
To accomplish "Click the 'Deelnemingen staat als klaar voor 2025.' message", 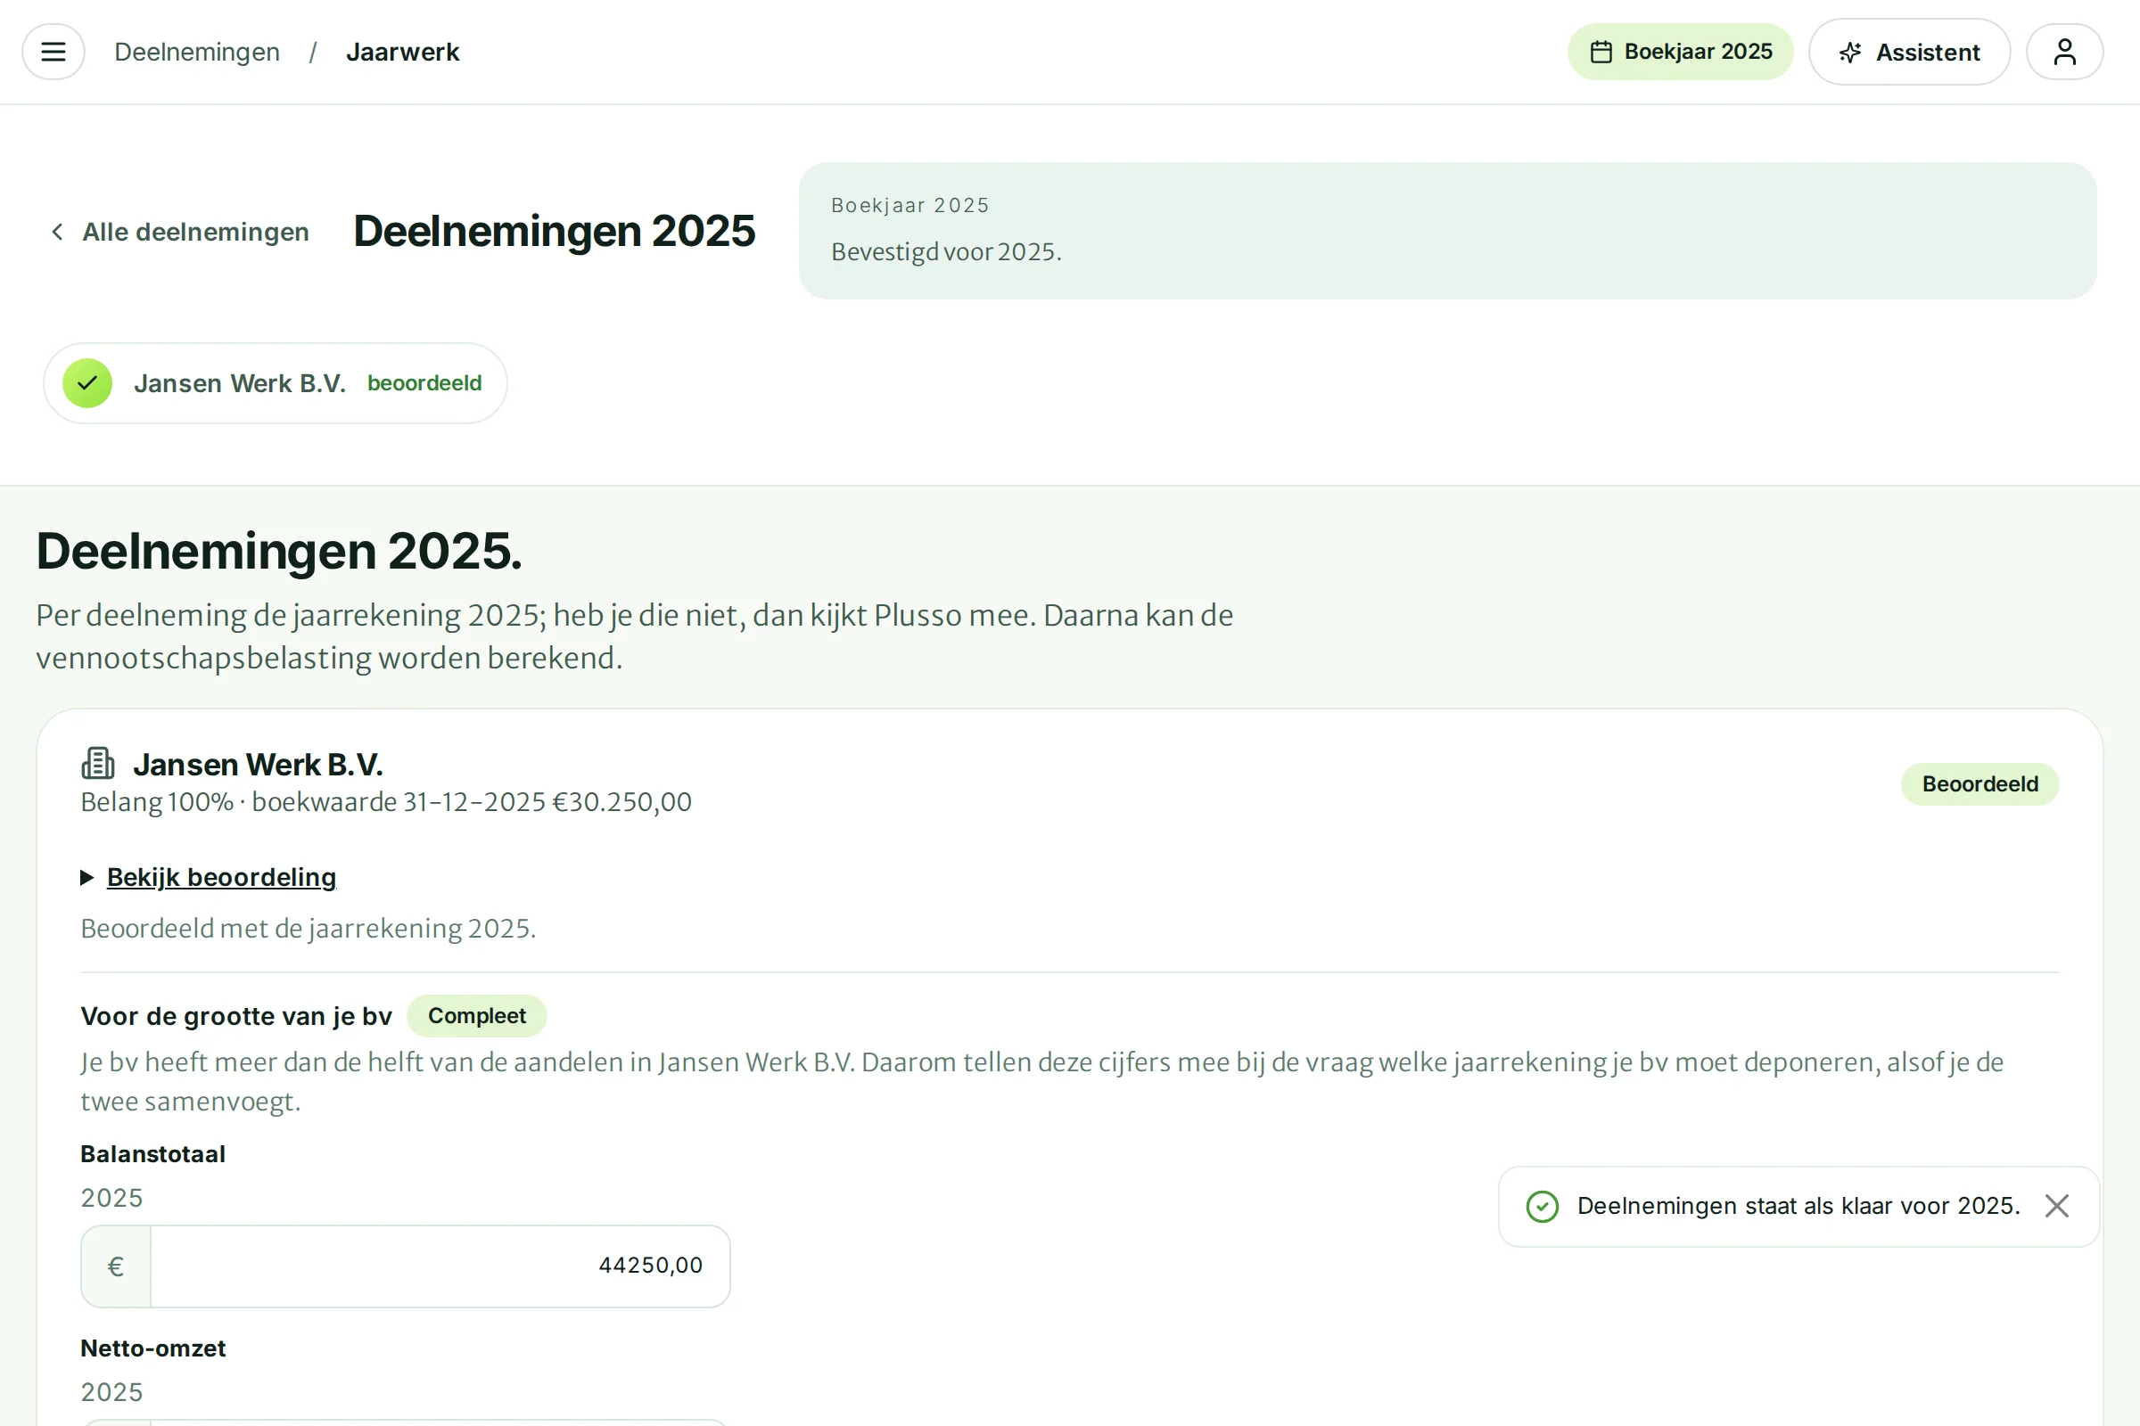I will pyautogui.click(x=1798, y=1206).
